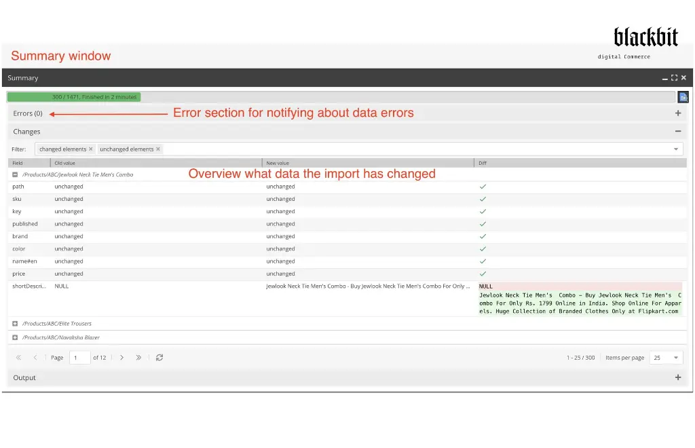This screenshot has height=448, width=695.
Task: Expand the Output section with plus
Action: tap(678, 377)
